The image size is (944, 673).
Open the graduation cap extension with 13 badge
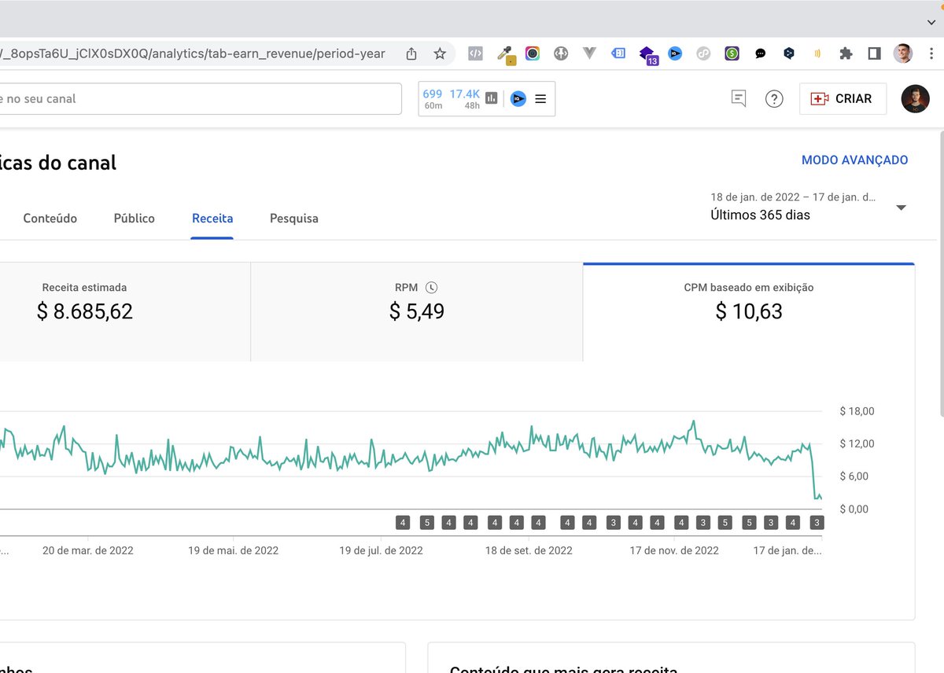point(647,55)
